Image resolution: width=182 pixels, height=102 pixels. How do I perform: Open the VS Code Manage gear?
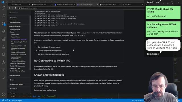point(3,94)
